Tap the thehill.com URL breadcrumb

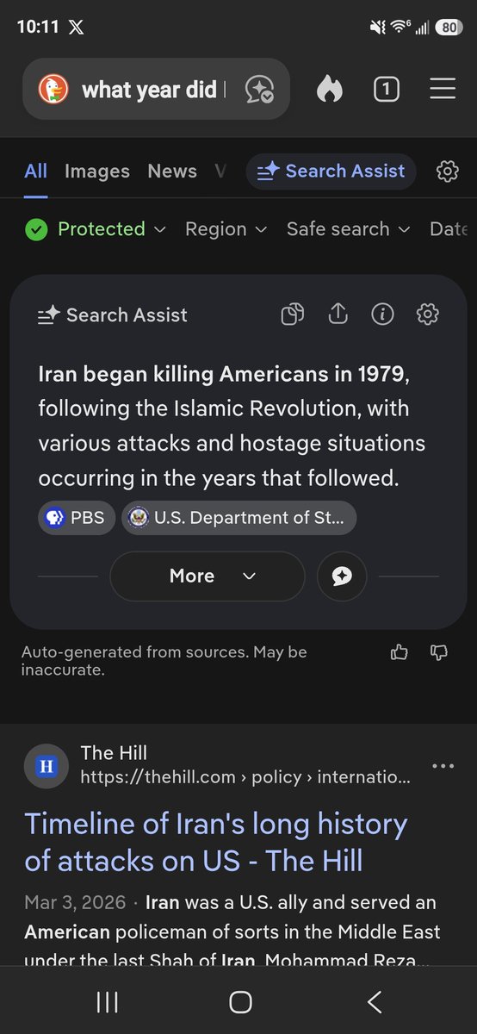[x=245, y=777]
